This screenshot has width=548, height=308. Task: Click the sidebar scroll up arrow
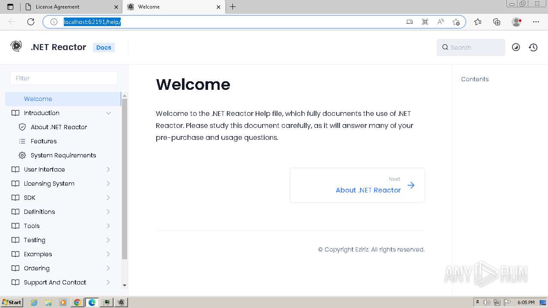(x=125, y=95)
